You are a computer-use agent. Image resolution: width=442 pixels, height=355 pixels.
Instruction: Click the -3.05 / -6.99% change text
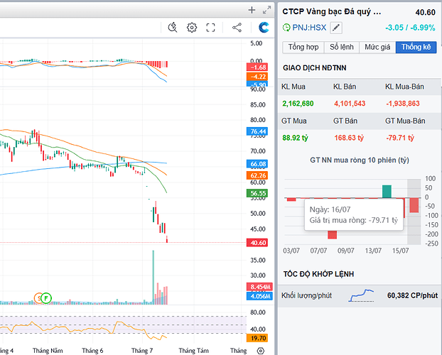(410, 28)
